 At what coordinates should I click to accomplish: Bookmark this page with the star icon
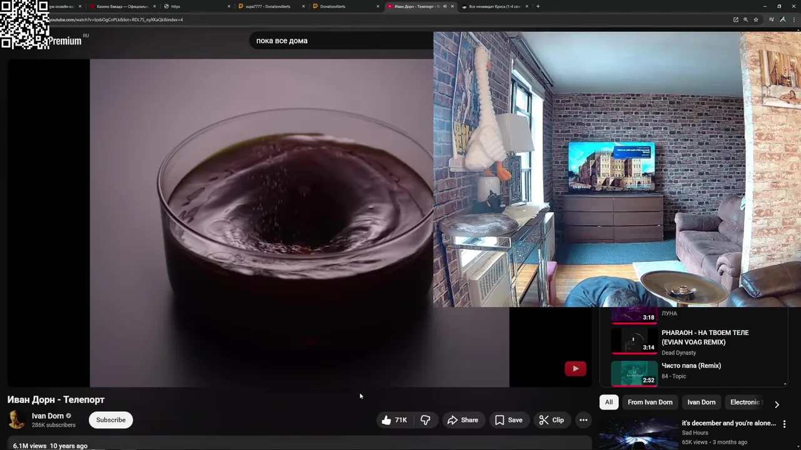pyautogui.click(x=756, y=19)
